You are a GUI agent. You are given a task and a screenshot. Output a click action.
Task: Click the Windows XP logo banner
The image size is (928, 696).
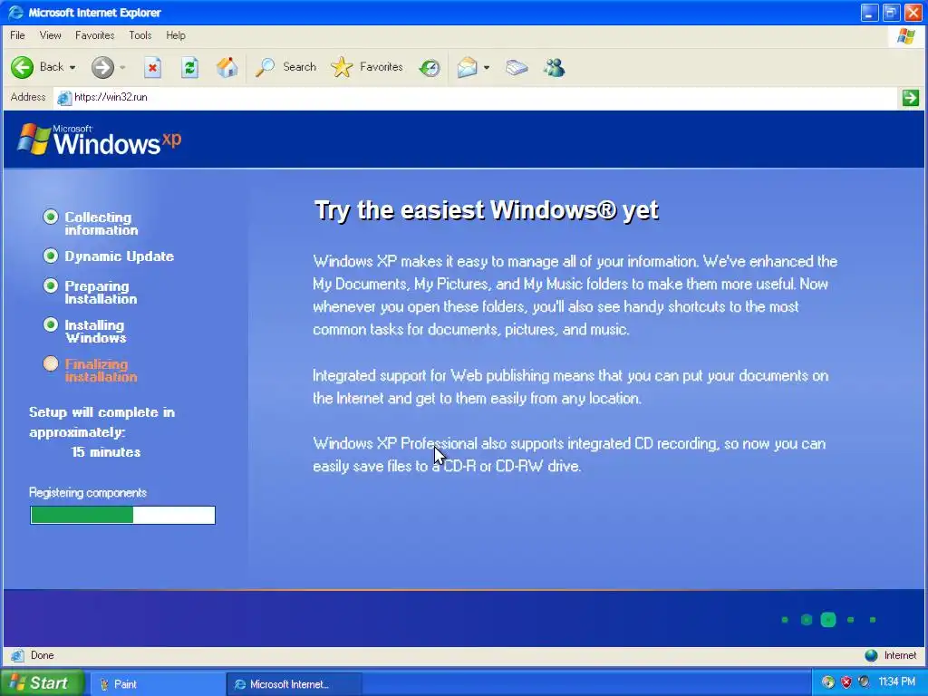(100, 140)
